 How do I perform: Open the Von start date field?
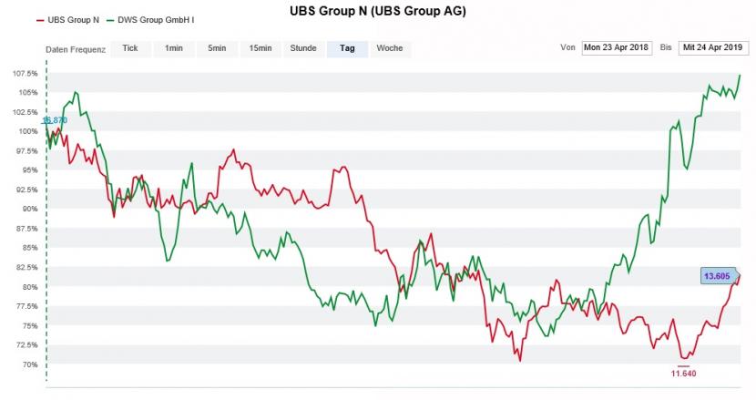coord(617,47)
